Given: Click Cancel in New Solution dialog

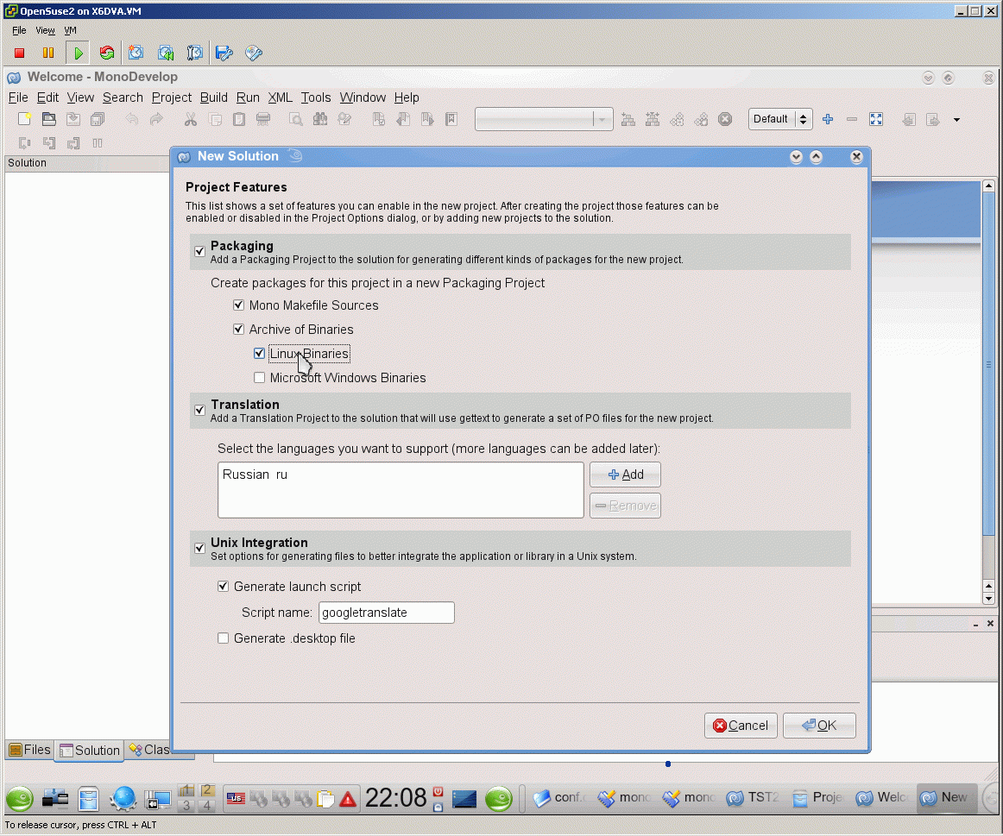Looking at the screenshot, I should (x=741, y=726).
